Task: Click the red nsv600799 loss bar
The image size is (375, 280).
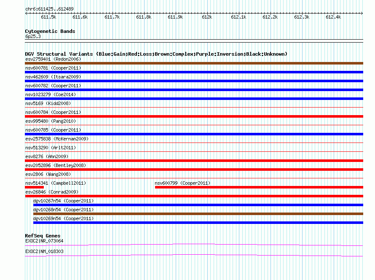Action: (259, 187)
